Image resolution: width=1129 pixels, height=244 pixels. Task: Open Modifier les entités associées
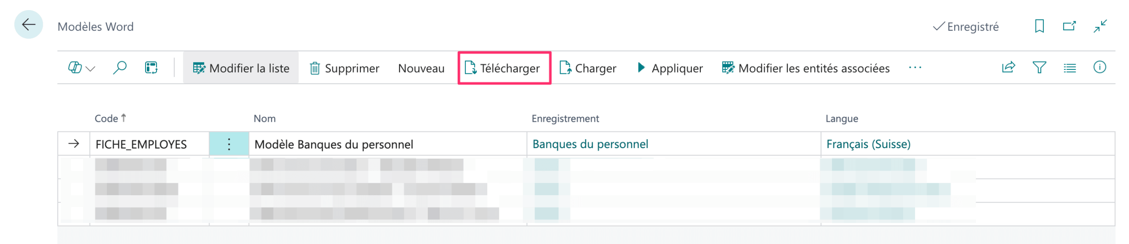click(806, 68)
